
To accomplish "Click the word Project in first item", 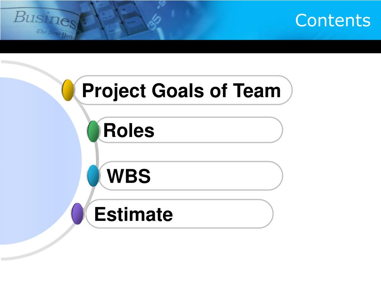I will pos(114,91).
